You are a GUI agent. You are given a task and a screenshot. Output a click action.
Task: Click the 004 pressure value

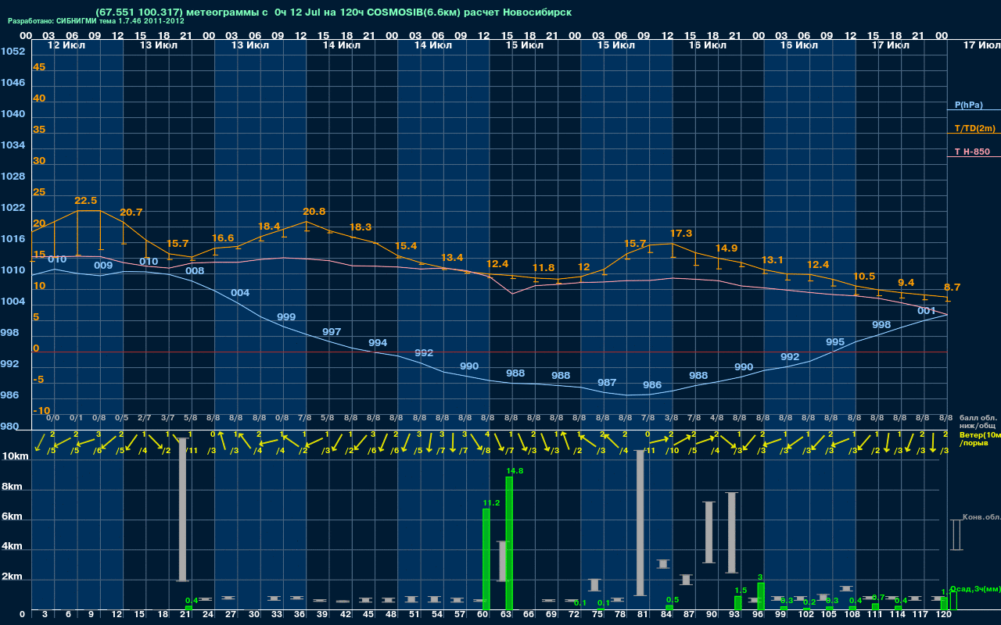tap(241, 293)
